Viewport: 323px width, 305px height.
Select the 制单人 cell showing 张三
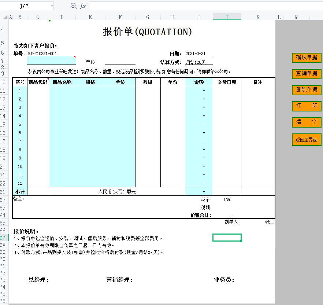pos(269,221)
